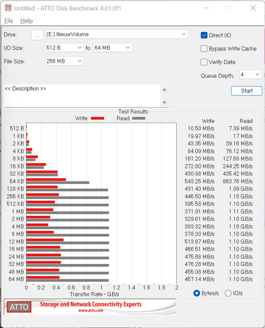This screenshot has height=328, width=265.
Task: Minimize the ATTO Disk Benchmark window
Action: [x=206, y=8]
